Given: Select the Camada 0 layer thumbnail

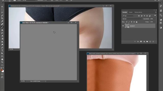Looking at the screenshot, I should (x=127, y=26).
